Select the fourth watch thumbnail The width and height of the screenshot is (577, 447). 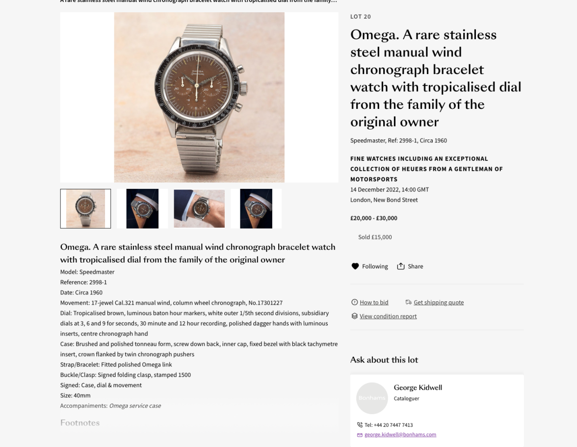[256, 209]
